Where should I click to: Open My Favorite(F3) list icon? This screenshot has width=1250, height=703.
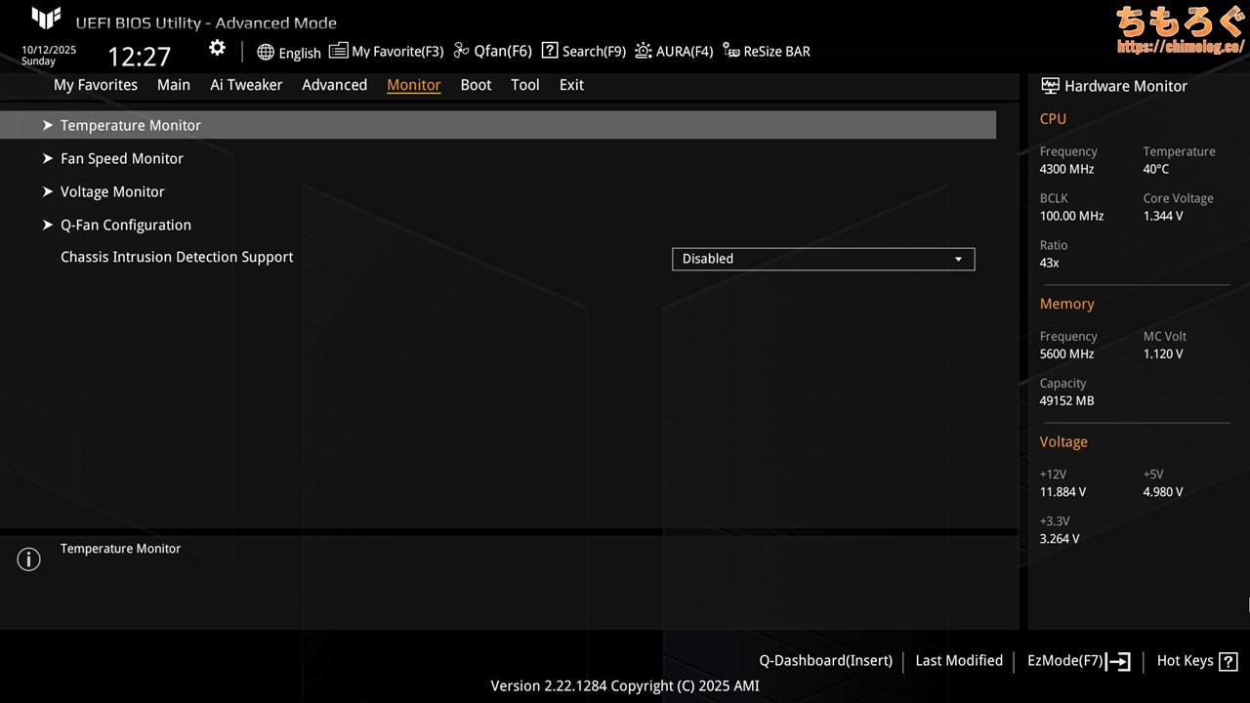(338, 51)
